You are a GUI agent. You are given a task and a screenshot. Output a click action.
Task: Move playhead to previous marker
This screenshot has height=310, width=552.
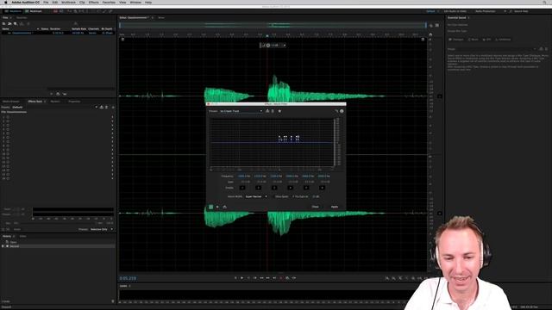[255, 278]
